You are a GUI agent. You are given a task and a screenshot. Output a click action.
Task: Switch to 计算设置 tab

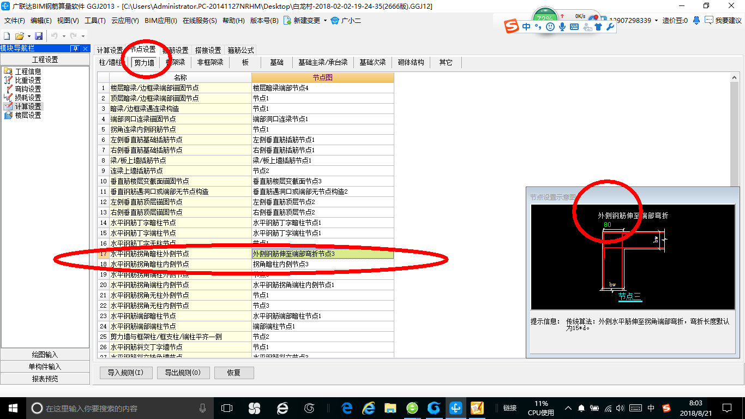click(110, 50)
